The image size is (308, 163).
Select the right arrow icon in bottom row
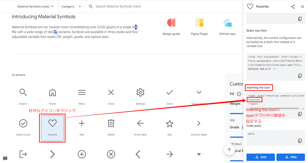(x=169, y=154)
